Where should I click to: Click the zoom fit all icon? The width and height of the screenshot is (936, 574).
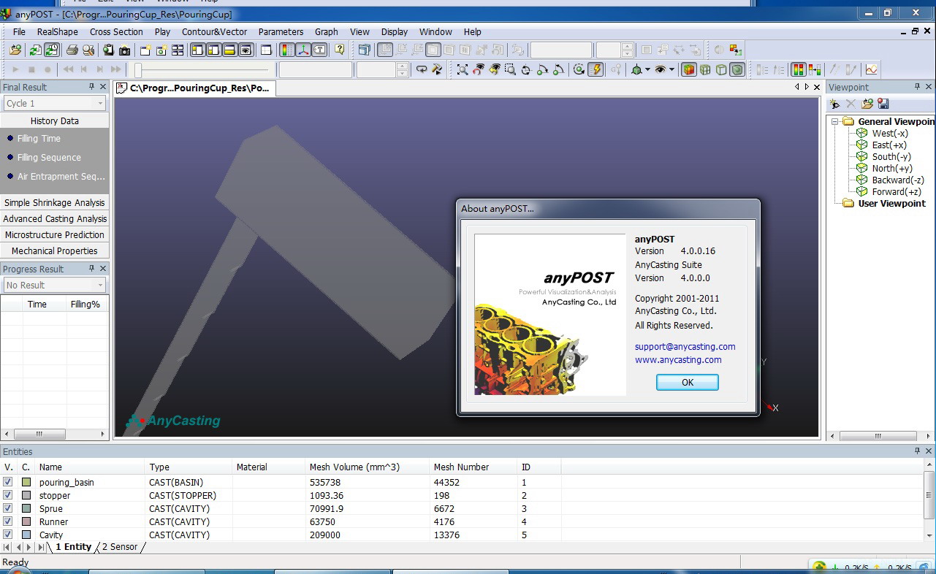[463, 69]
